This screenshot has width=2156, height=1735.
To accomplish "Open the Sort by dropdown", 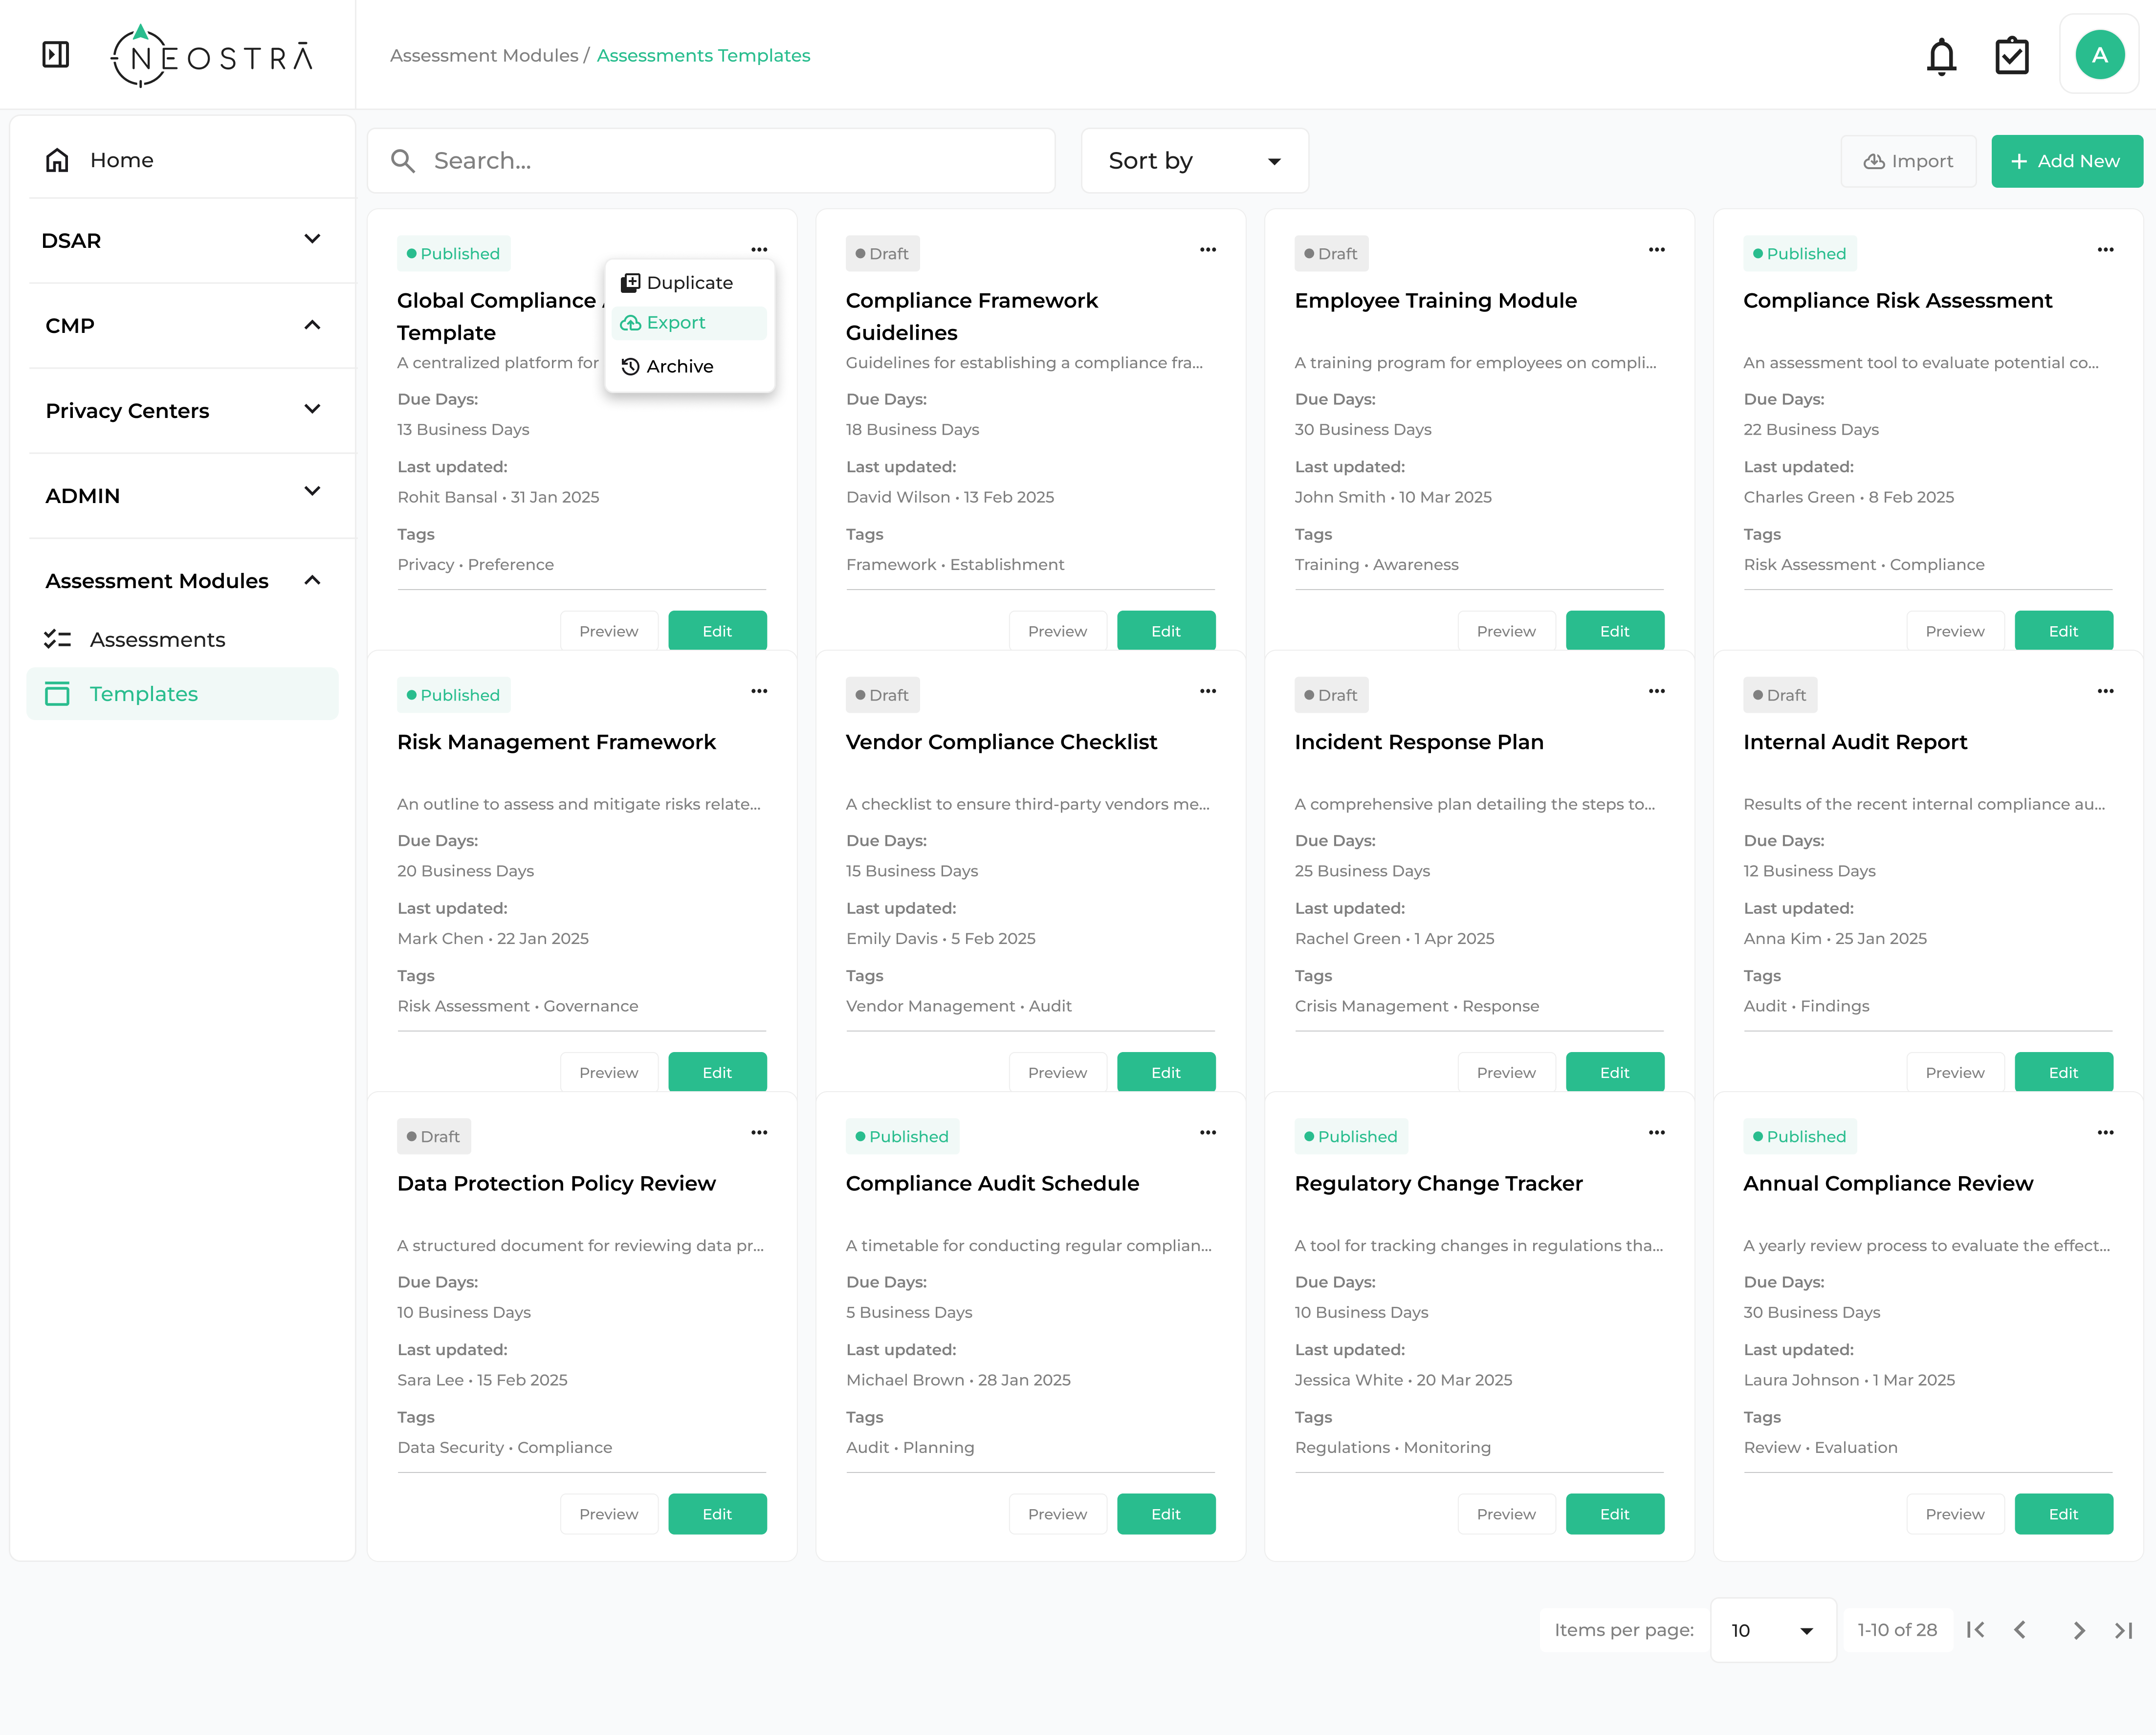I will [1194, 161].
